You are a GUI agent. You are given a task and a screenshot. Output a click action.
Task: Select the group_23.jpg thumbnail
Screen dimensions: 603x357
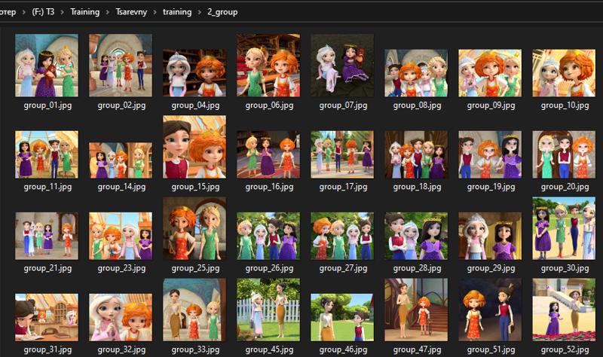pyautogui.click(x=121, y=236)
